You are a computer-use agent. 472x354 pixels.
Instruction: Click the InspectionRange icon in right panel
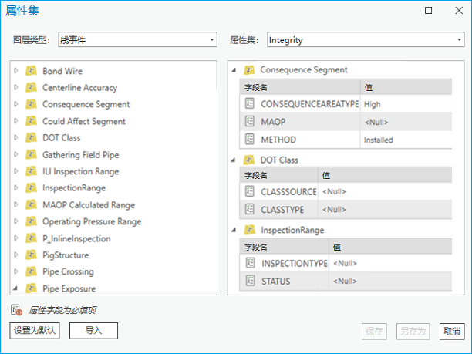click(250, 230)
